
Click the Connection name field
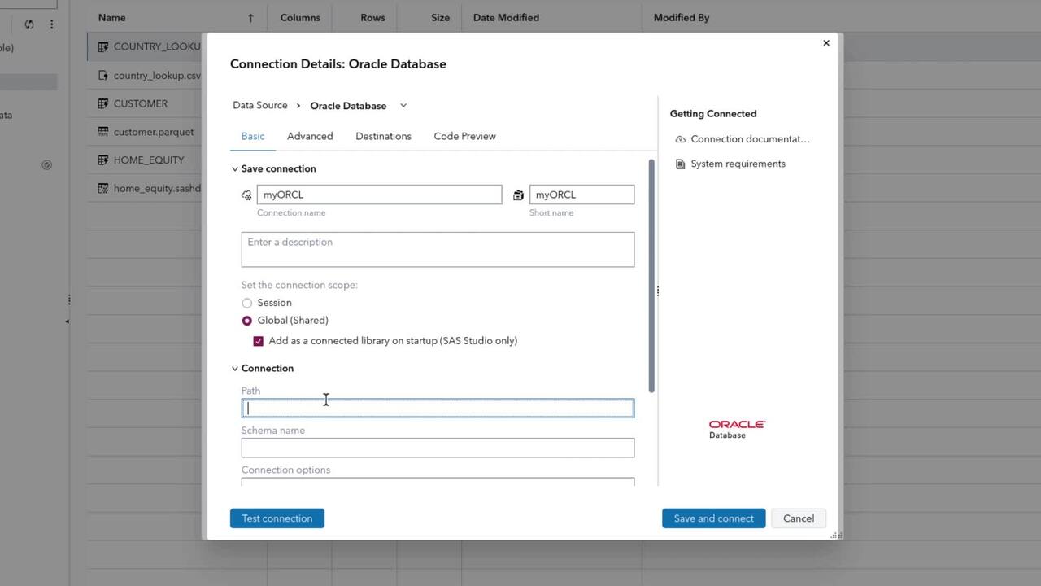point(379,195)
